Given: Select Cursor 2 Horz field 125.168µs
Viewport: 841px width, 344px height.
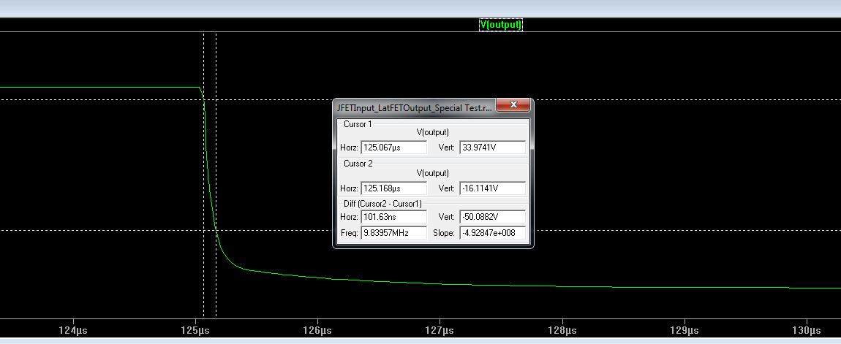Looking at the screenshot, I should point(393,188).
